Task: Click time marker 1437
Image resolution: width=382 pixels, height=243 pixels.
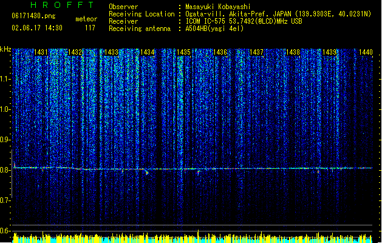Action: click(256, 52)
